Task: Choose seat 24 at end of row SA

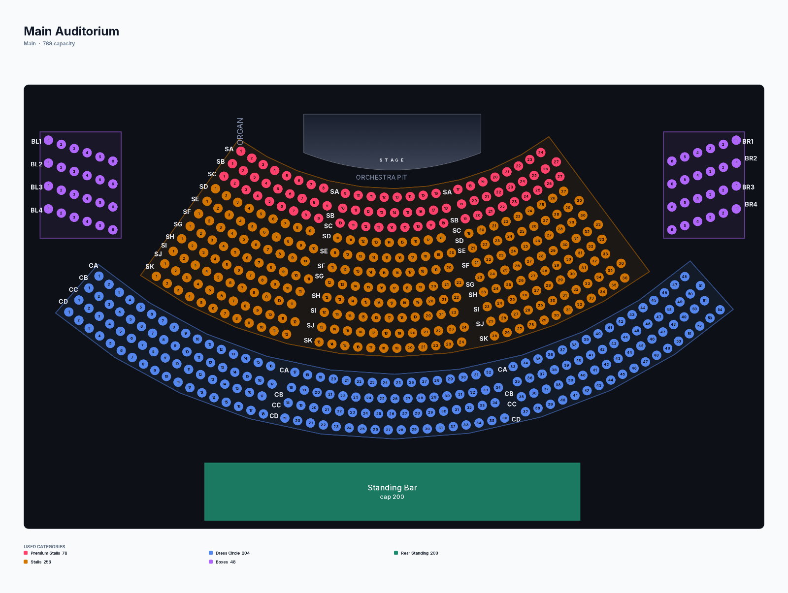Action: (541, 153)
